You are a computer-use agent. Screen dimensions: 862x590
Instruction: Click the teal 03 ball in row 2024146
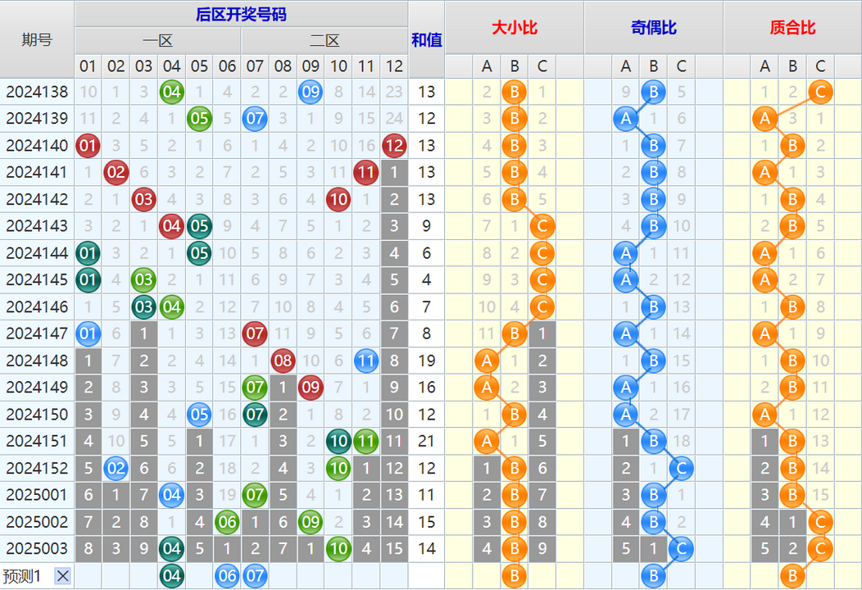(x=143, y=306)
